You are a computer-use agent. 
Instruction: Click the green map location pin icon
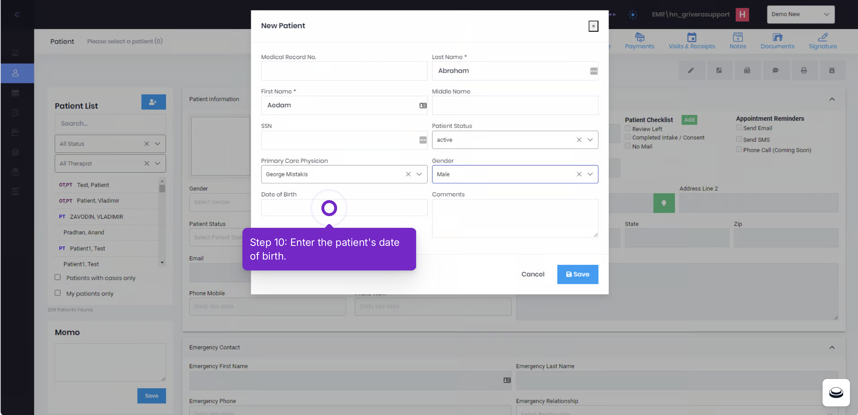point(664,203)
